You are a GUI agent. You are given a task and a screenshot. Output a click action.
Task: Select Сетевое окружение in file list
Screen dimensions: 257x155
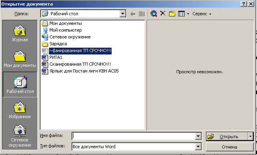(x=66, y=37)
